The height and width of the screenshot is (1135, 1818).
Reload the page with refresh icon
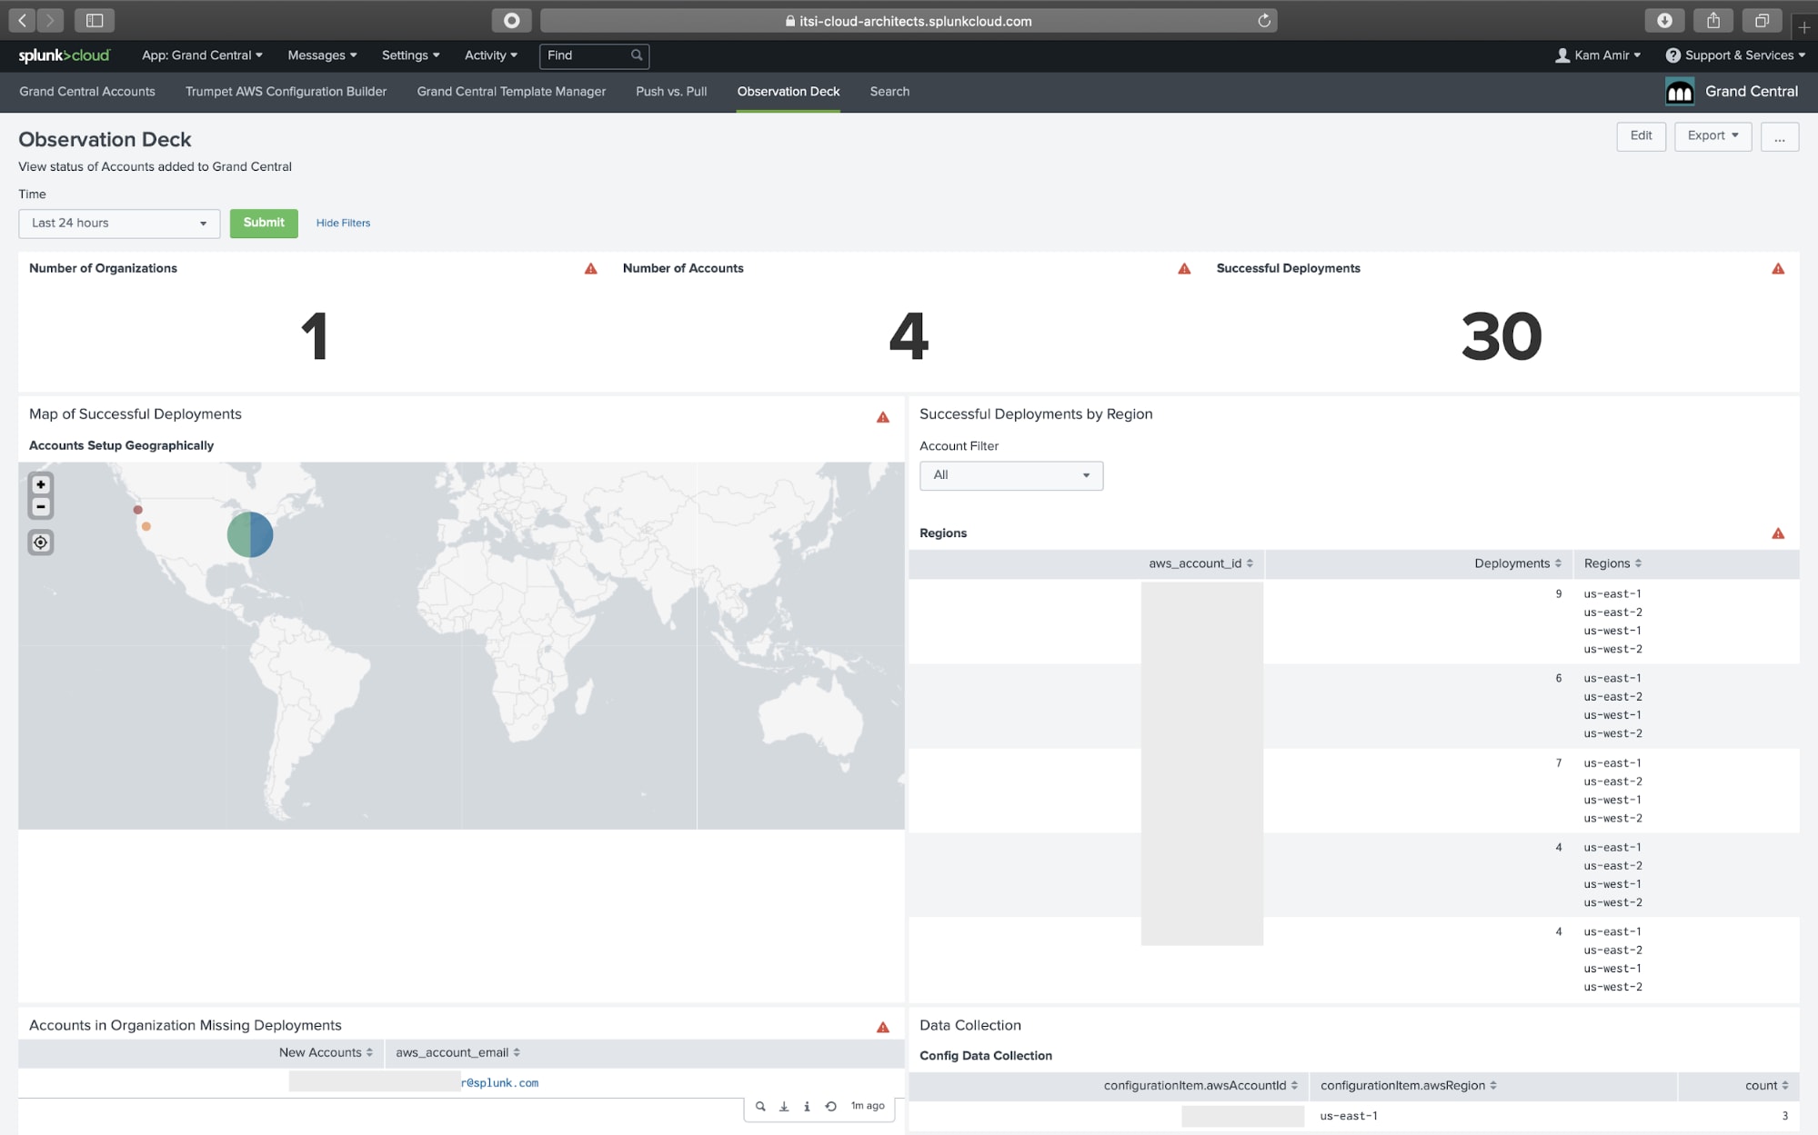pyautogui.click(x=1263, y=21)
